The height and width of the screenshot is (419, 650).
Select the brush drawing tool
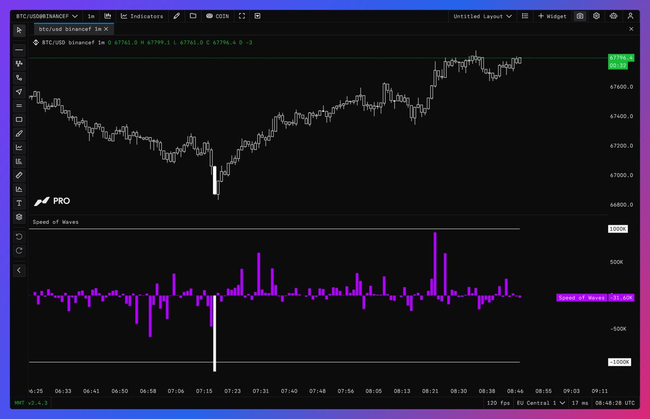pos(19,133)
